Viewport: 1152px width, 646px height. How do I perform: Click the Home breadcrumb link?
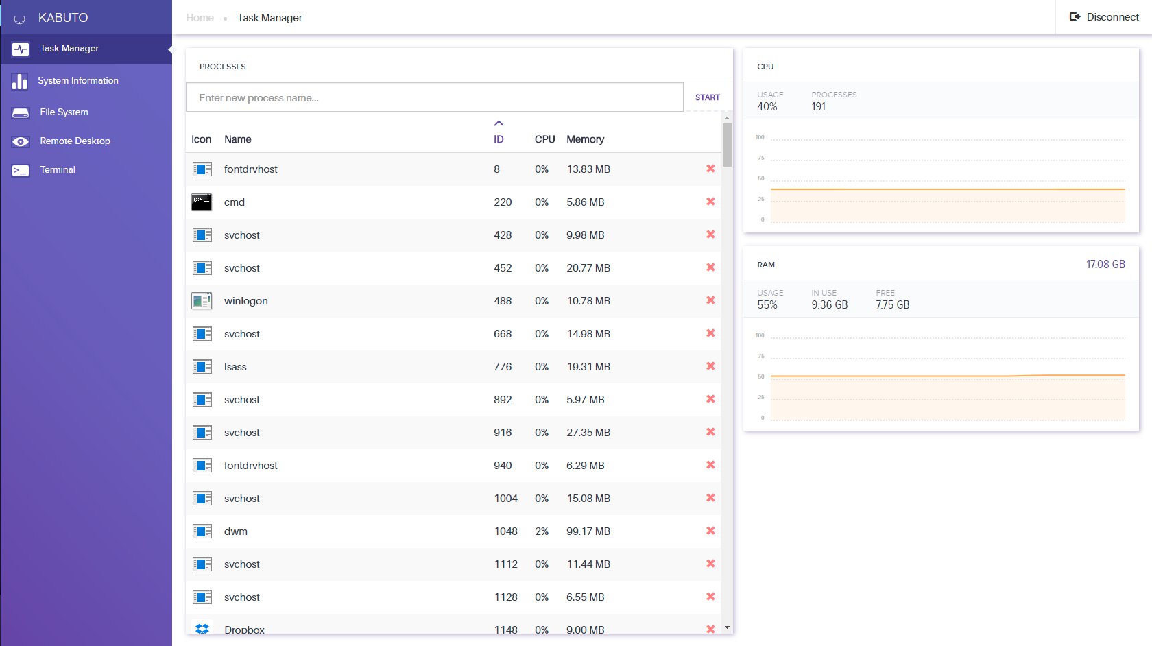[x=200, y=18]
